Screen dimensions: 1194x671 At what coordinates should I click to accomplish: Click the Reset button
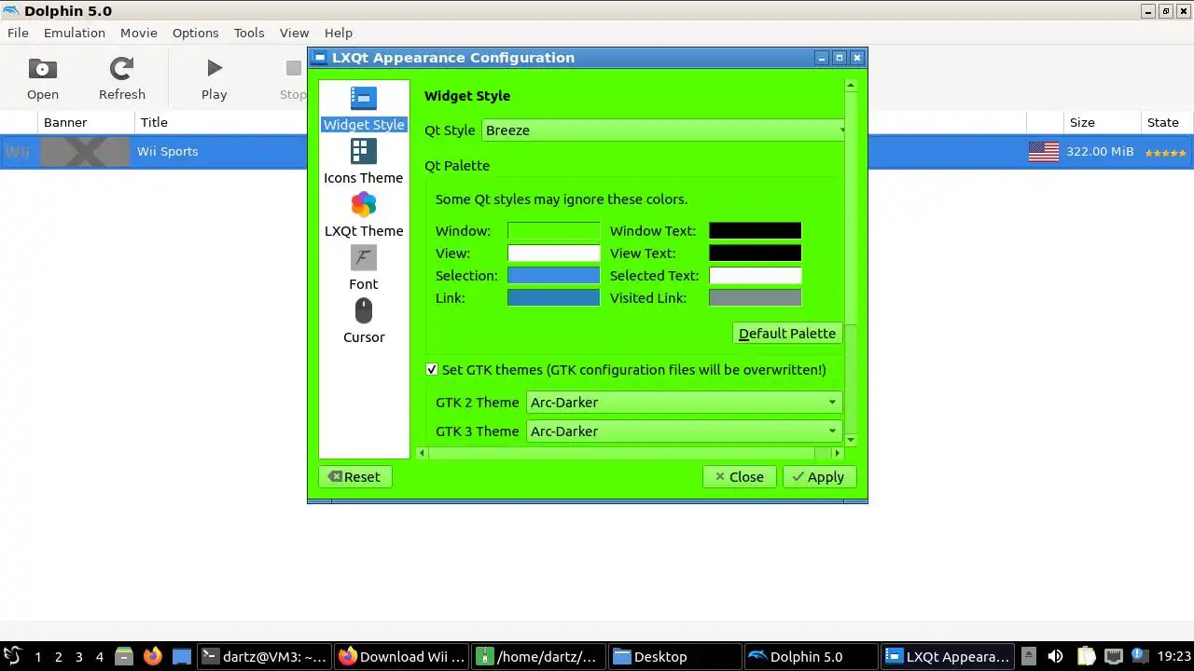pos(354,477)
